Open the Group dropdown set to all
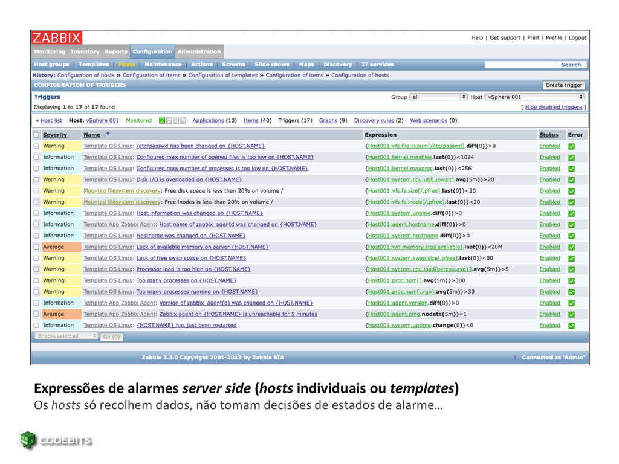Screen dimensions: 619x464 click(x=438, y=97)
